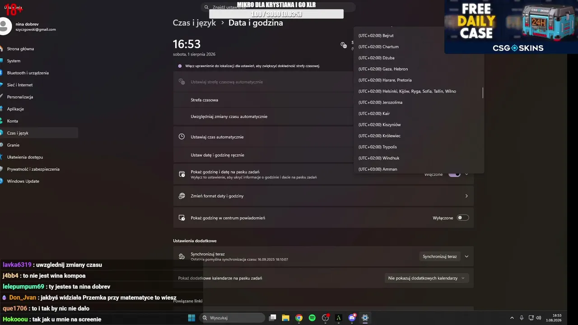This screenshot has height=325, width=578.
Task: Click the sync icon beside Synchronizuj teraz
Action: (182, 256)
